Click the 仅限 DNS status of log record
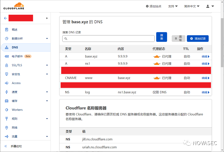Image resolution: width=224 pixels, height=152 pixels. (x=160, y=92)
